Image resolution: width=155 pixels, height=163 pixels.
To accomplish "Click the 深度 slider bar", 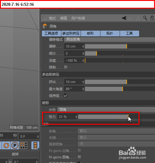I will (x=120, y=61).
